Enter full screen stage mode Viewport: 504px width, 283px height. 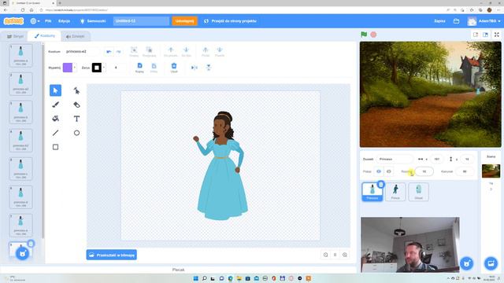pos(497,35)
